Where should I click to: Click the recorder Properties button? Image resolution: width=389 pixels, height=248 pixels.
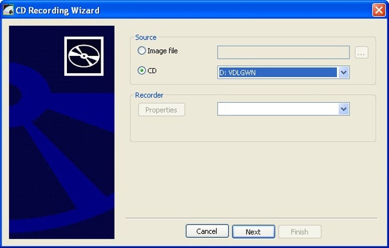point(161,110)
